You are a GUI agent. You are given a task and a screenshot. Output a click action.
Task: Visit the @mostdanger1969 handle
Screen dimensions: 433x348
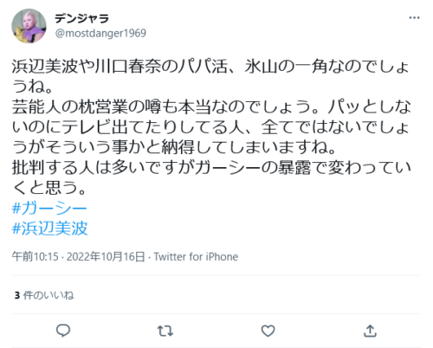[x=100, y=33]
